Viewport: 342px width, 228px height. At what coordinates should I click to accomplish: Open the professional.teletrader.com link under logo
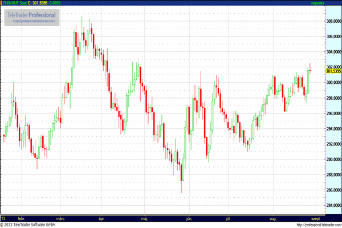[x=33, y=22]
